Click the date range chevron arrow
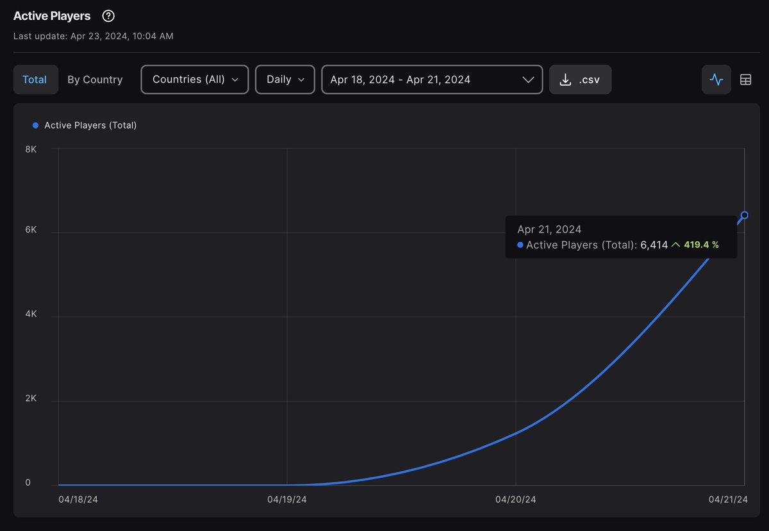769x531 pixels. 528,79
